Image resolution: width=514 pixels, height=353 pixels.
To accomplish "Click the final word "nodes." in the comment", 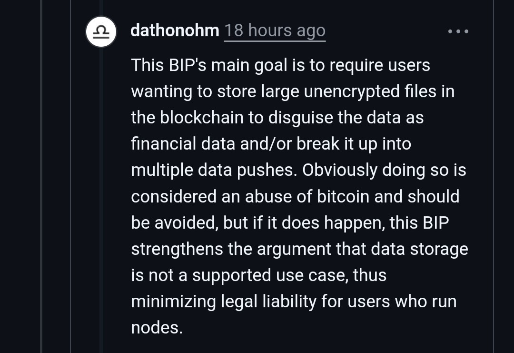I will (157, 328).
